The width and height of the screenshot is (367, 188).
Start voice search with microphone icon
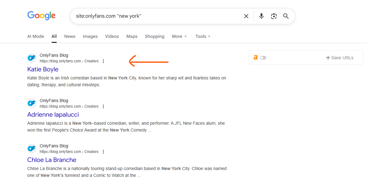[261, 16]
